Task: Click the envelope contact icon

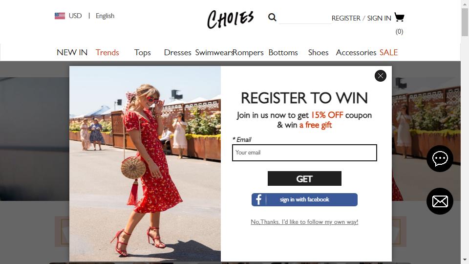Action: click(440, 201)
